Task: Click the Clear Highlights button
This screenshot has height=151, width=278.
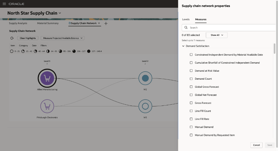Action: point(28,38)
